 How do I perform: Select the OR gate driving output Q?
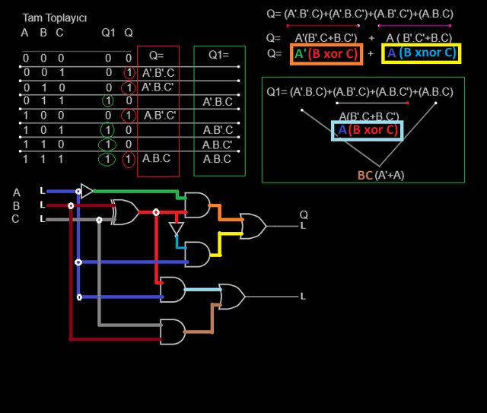pos(253,226)
